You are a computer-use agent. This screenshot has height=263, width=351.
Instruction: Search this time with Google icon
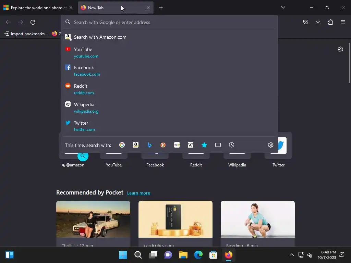pyautogui.click(x=122, y=145)
